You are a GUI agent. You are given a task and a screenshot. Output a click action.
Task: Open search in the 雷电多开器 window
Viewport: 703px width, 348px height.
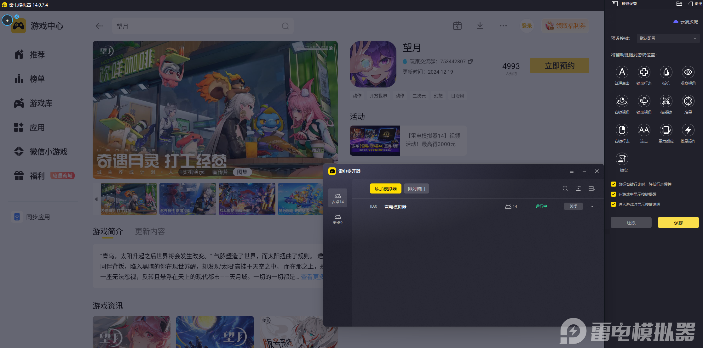565,188
